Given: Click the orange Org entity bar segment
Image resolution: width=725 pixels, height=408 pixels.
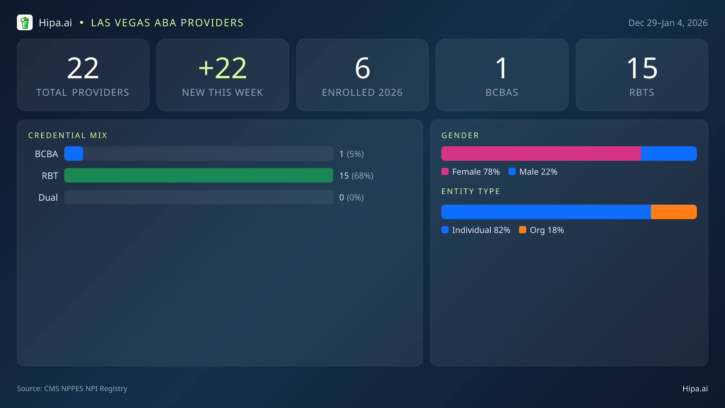Looking at the screenshot, I should 674,212.
